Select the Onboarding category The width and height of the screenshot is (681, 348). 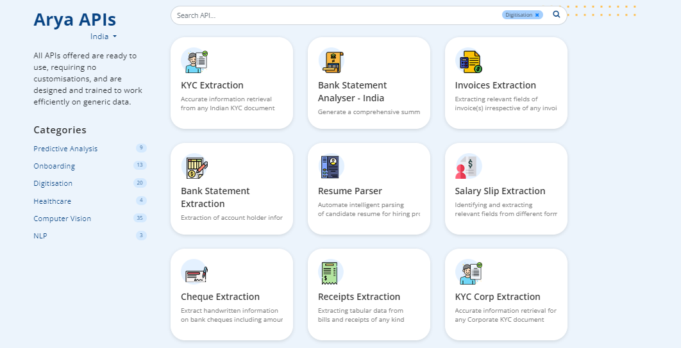[55, 166]
